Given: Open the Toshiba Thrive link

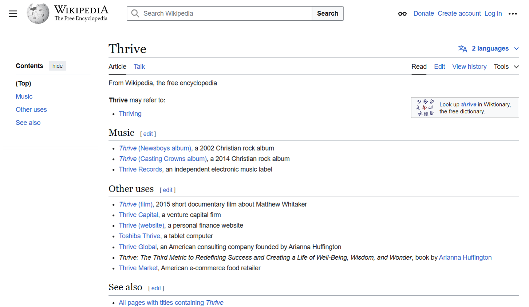Looking at the screenshot, I should [x=139, y=236].
